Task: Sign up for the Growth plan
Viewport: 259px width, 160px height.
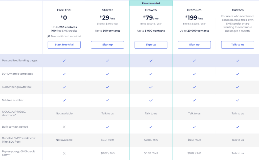Action: pyautogui.click(x=151, y=45)
